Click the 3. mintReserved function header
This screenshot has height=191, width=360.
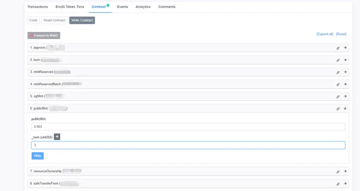(x=188, y=72)
